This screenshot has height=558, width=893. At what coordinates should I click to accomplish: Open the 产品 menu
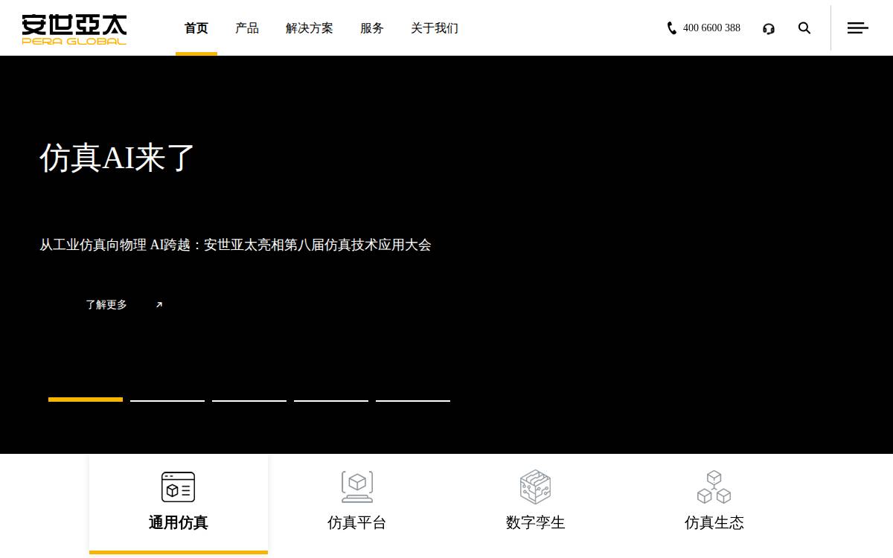tap(247, 28)
